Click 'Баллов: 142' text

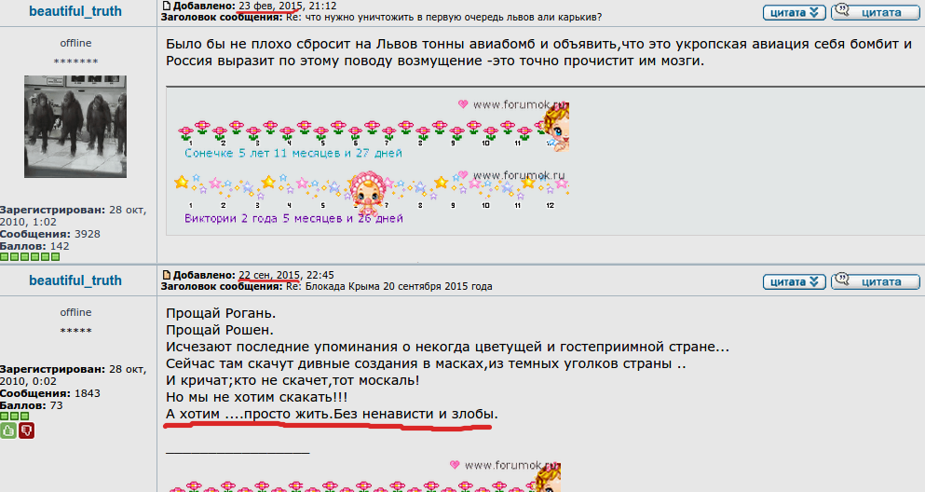34,246
